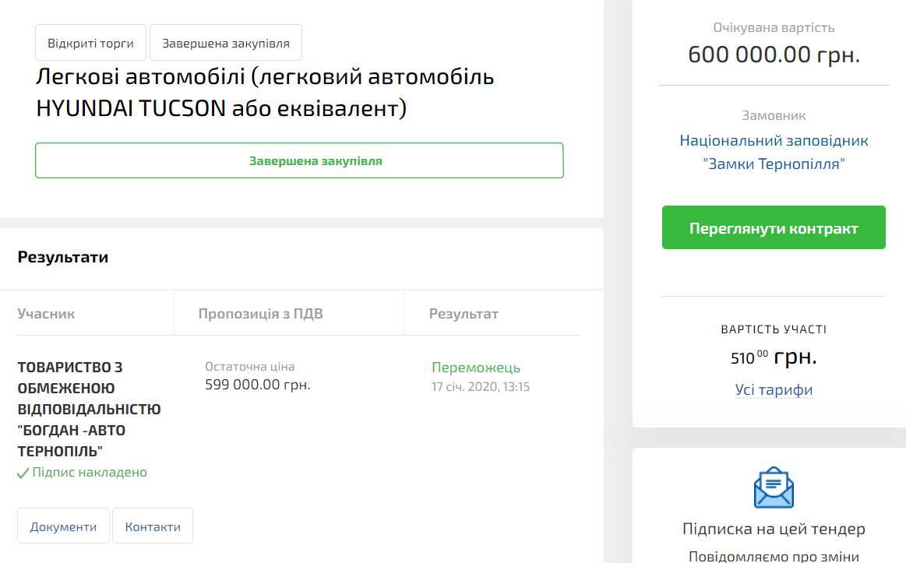
Task: Select the 'Відкриті торги' filter tag
Action: click(90, 42)
